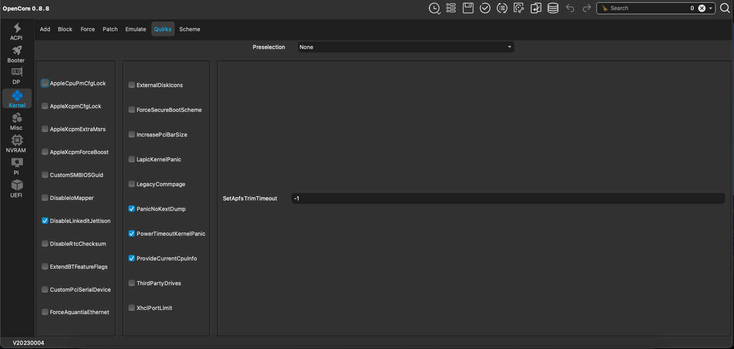The height and width of the screenshot is (349, 734).
Task: Switch to the Patch tab
Action: pos(110,29)
